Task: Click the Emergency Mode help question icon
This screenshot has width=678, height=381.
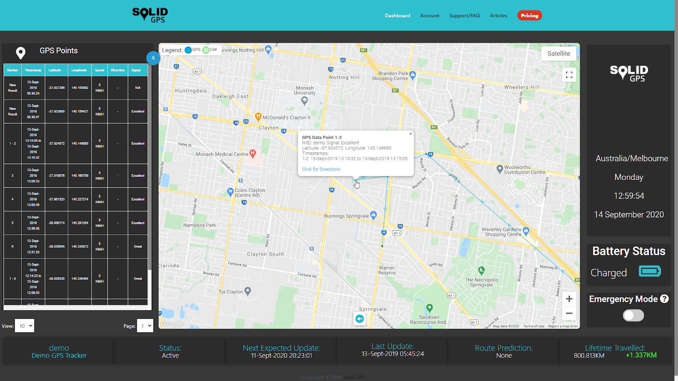Action: pyautogui.click(x=664, y=299)
